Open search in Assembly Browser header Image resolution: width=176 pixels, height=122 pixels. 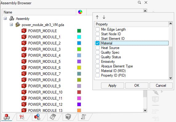[139, 2]
